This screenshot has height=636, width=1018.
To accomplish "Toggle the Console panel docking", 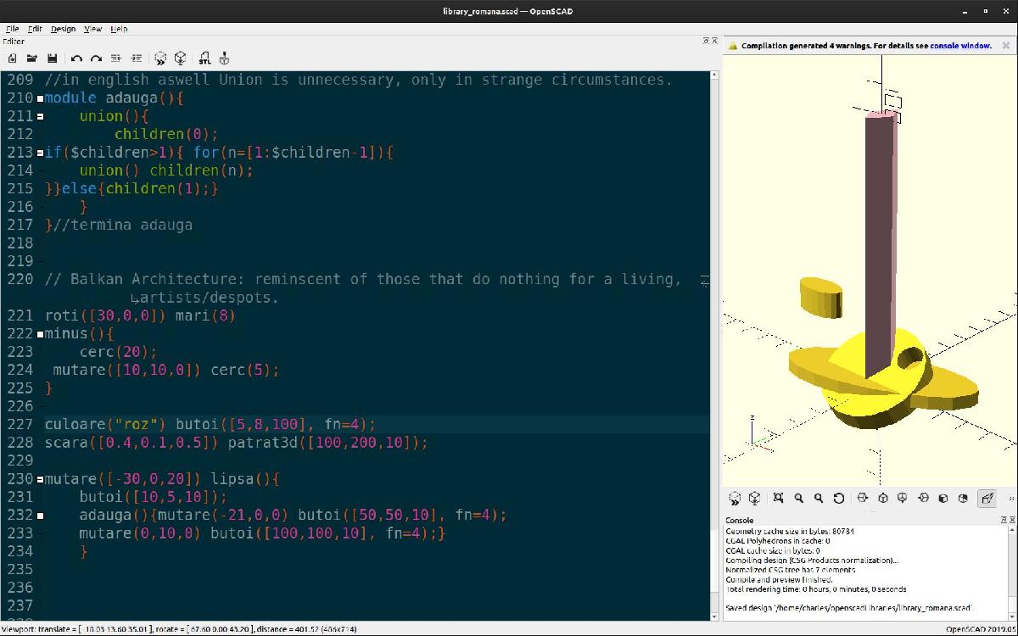I will pos(1004,519).
